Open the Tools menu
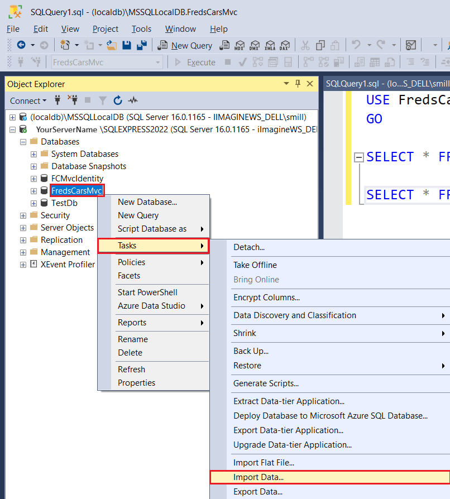 pyautogui.click(x=142, y=29)
